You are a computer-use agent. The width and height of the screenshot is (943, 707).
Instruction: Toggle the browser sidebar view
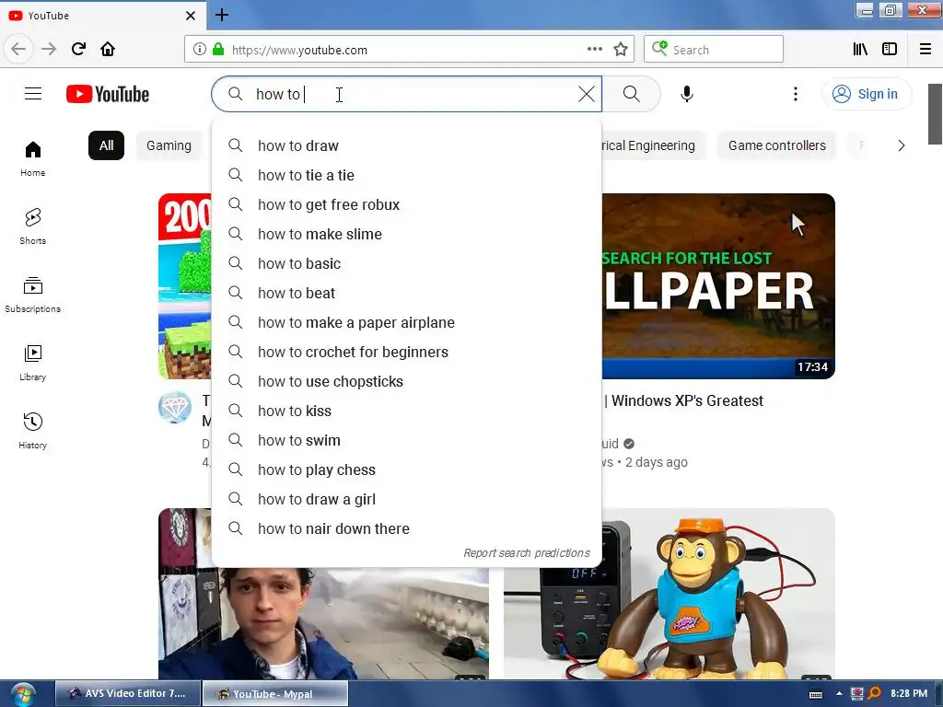[x=890, y=50]
